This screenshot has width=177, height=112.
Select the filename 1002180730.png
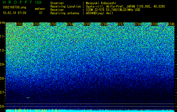(x=15, y=8)
